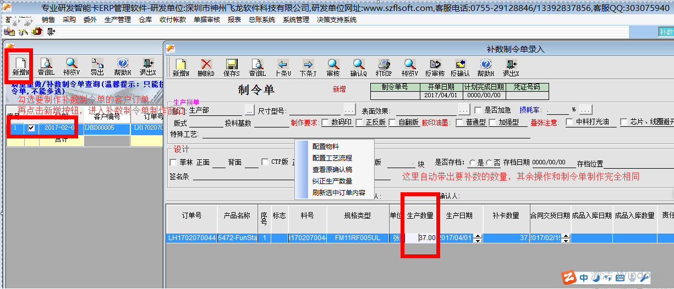Click the 签名条 input field

(x=291, y=176)
